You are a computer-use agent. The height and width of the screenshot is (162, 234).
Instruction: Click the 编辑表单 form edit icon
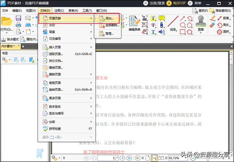[134, 23]
